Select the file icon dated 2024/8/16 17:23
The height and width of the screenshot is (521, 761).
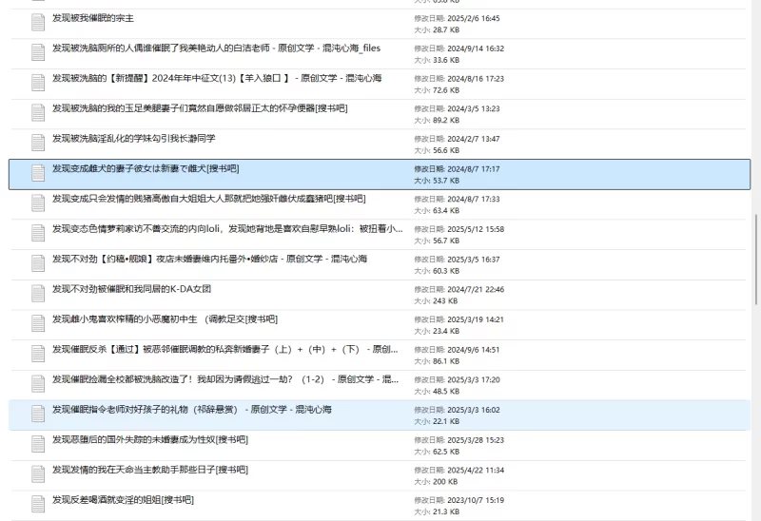[x=38, y=83]
